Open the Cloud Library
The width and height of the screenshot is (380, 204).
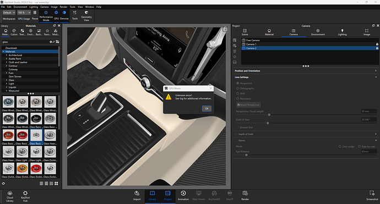click(10, 196)
